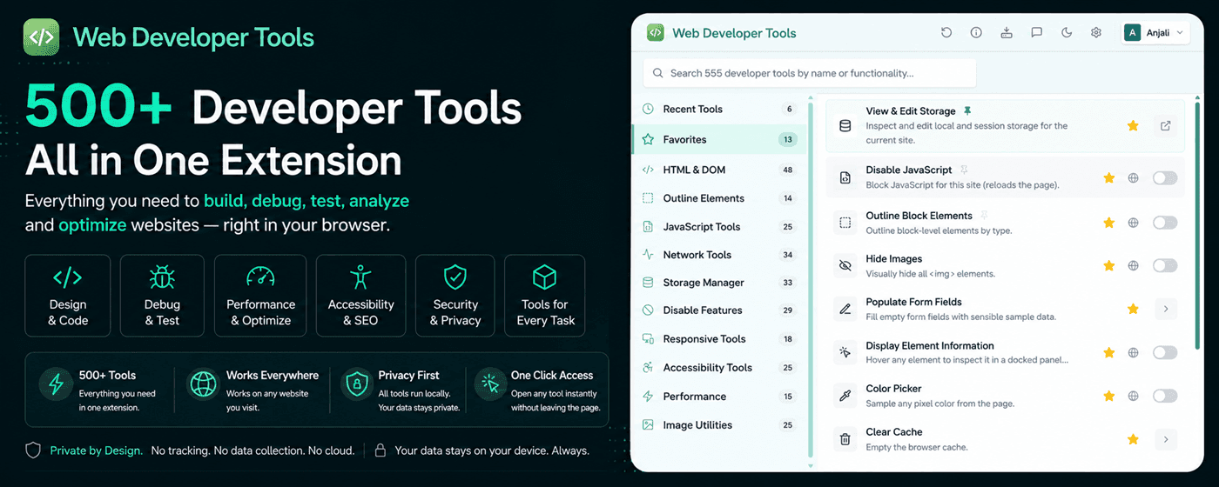Click trash icon of Clear Cache
The image size is (1219, 487).
(845, 439)
